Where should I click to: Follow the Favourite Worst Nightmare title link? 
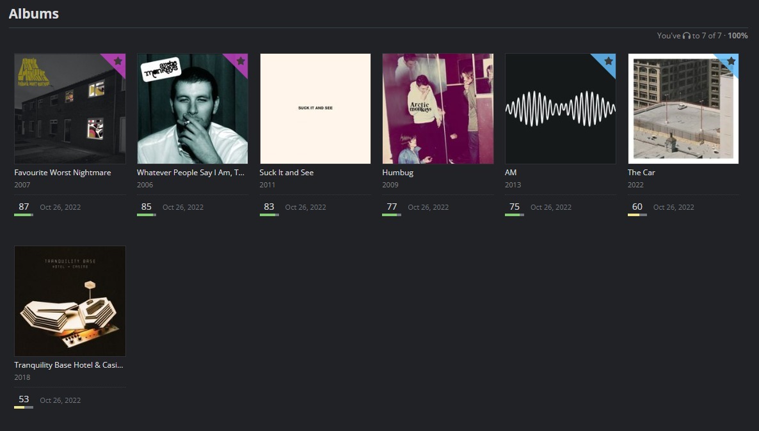(x=63, y=173)
